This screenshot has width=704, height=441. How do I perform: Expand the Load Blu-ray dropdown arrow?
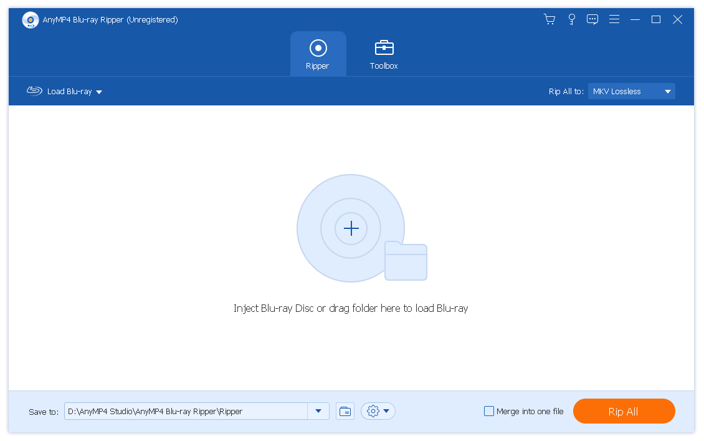(99, 92)
